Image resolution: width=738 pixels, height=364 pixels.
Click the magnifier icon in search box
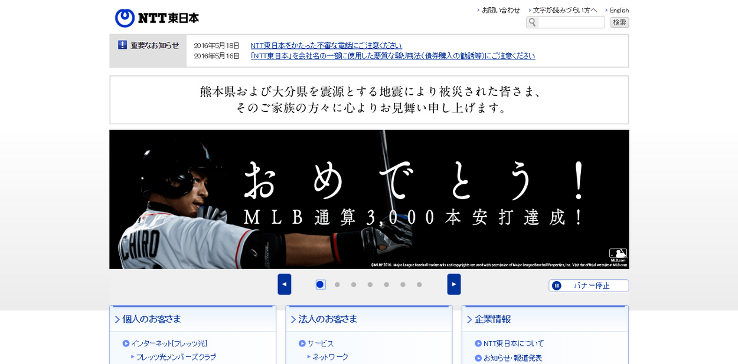click(x=533, y=22)
